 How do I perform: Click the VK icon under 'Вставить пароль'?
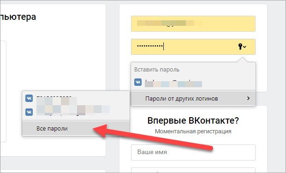pyautogui.click(x=138, y=82)
